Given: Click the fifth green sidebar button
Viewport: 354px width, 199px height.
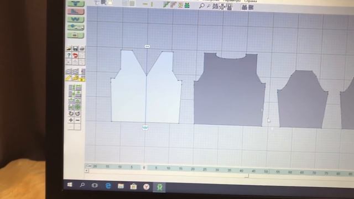Looking at the screenshot, I should coord(76,35).
